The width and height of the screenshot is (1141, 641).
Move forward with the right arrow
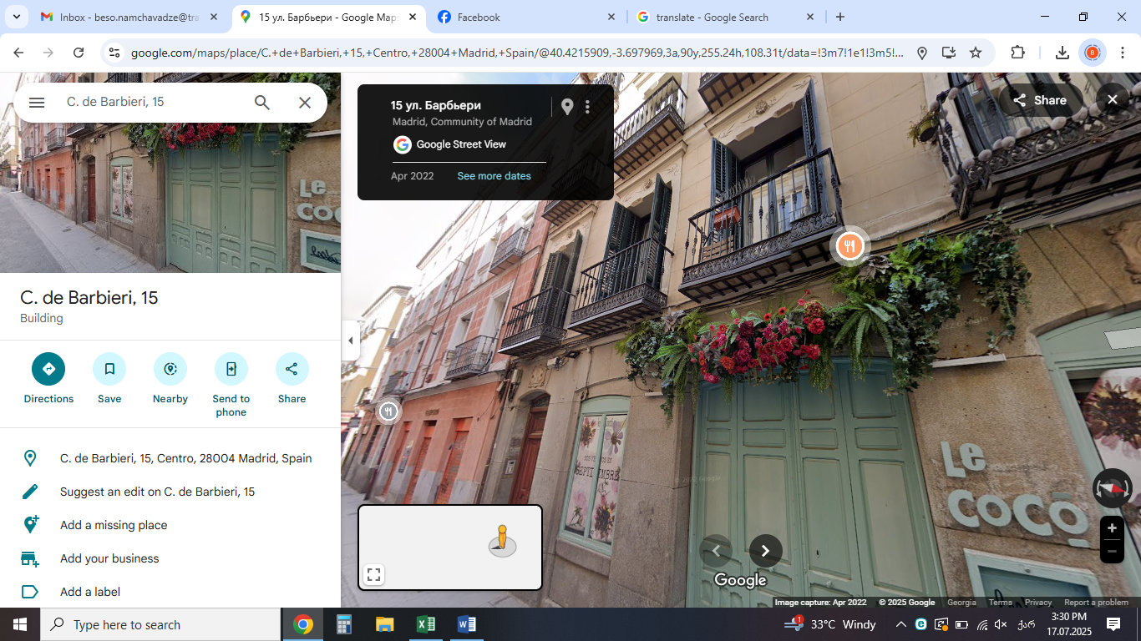click(x=765, y=551)
